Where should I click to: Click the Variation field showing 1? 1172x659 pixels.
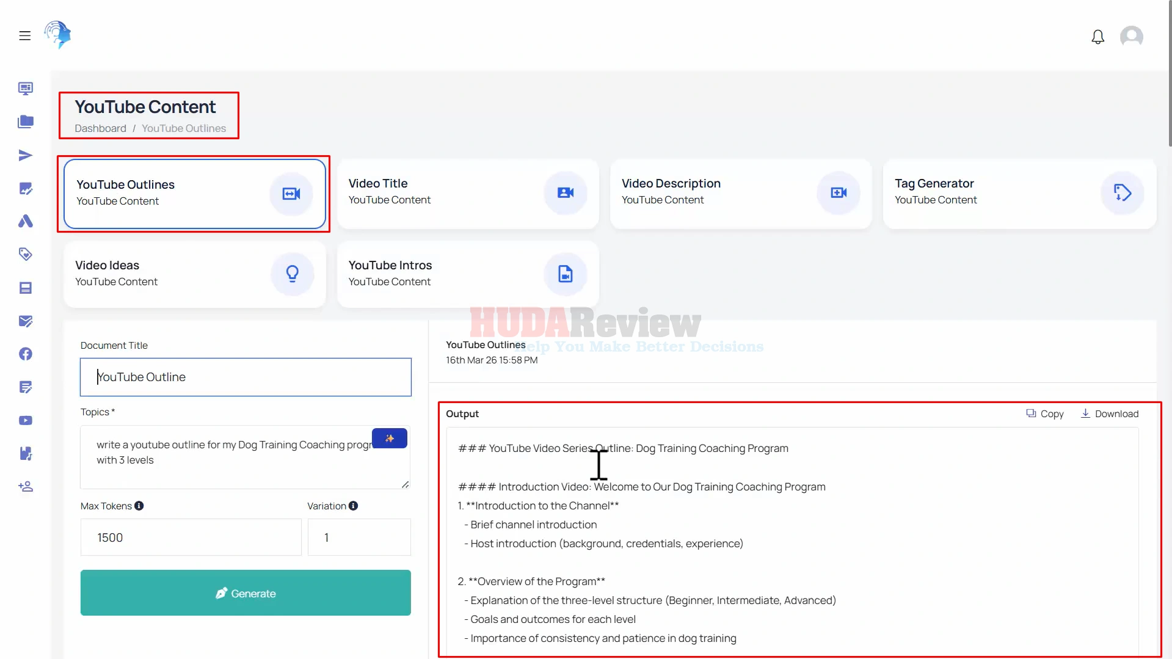pyautogui.click(x=359, y=537)
